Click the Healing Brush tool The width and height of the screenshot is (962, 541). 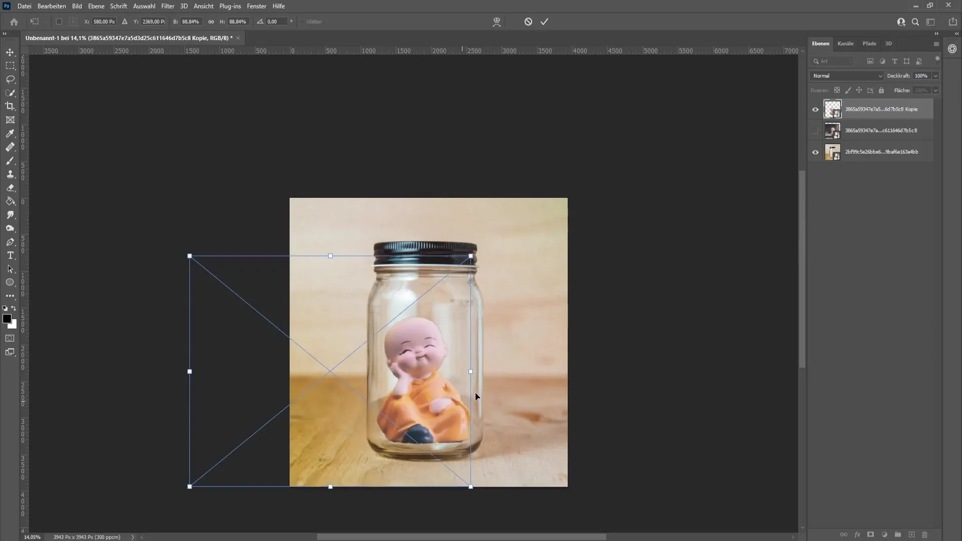10,147
